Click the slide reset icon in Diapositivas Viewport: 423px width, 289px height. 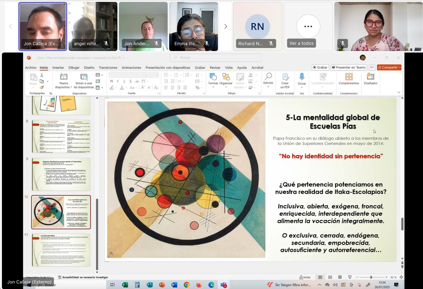coord(98,81)
